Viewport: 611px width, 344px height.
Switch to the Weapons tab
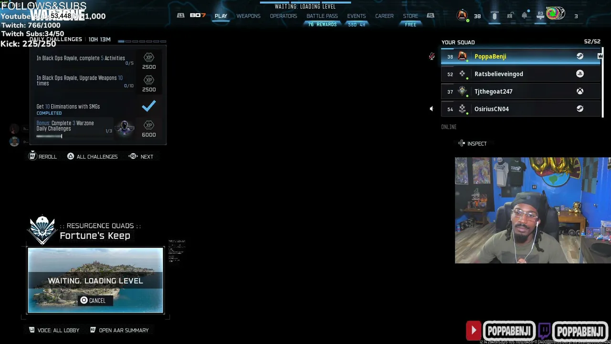[x=249, y=16]
